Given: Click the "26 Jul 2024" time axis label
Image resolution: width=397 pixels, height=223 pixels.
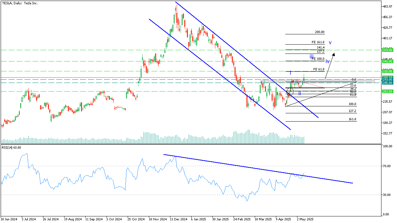Looking at the screenshot, I should [51, 219].
